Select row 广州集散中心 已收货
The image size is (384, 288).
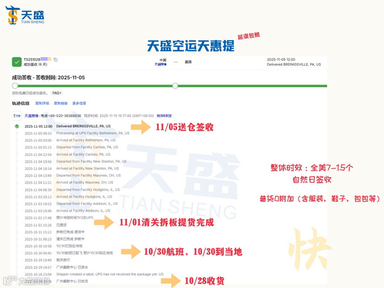(x=56, y=281)
